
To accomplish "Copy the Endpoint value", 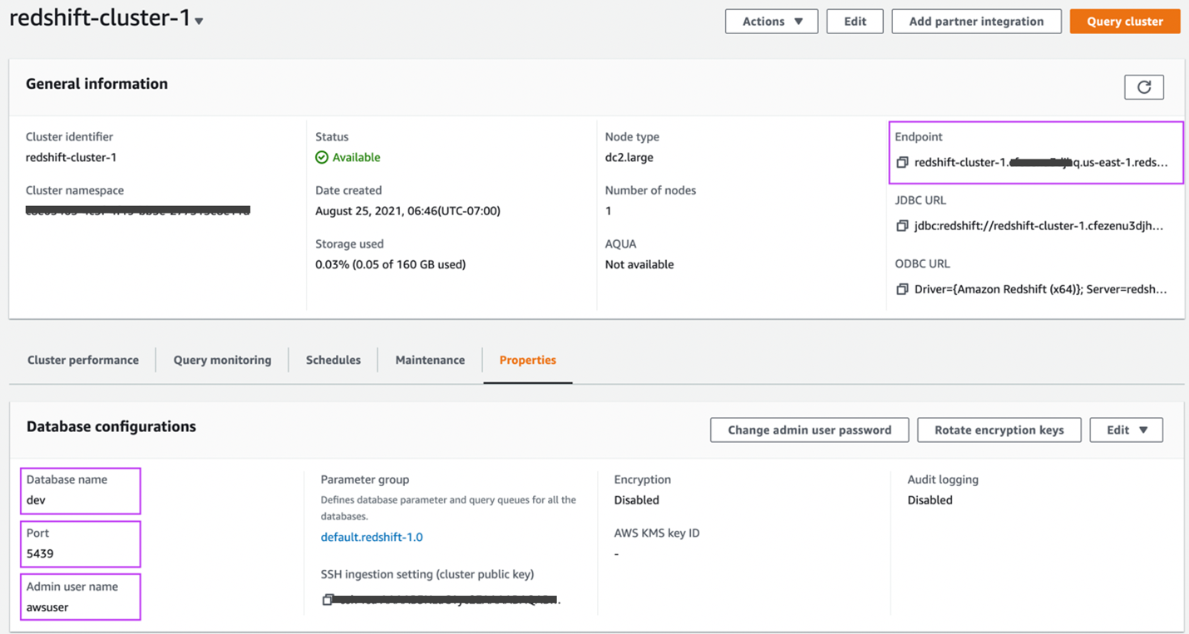I will [902, 163].
